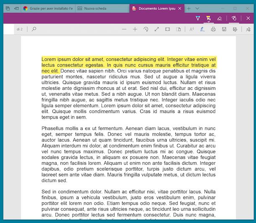The height and width of the screenshot is (223, 256).
Task: Zoom in with the plus button
Action: click(135, 29)
